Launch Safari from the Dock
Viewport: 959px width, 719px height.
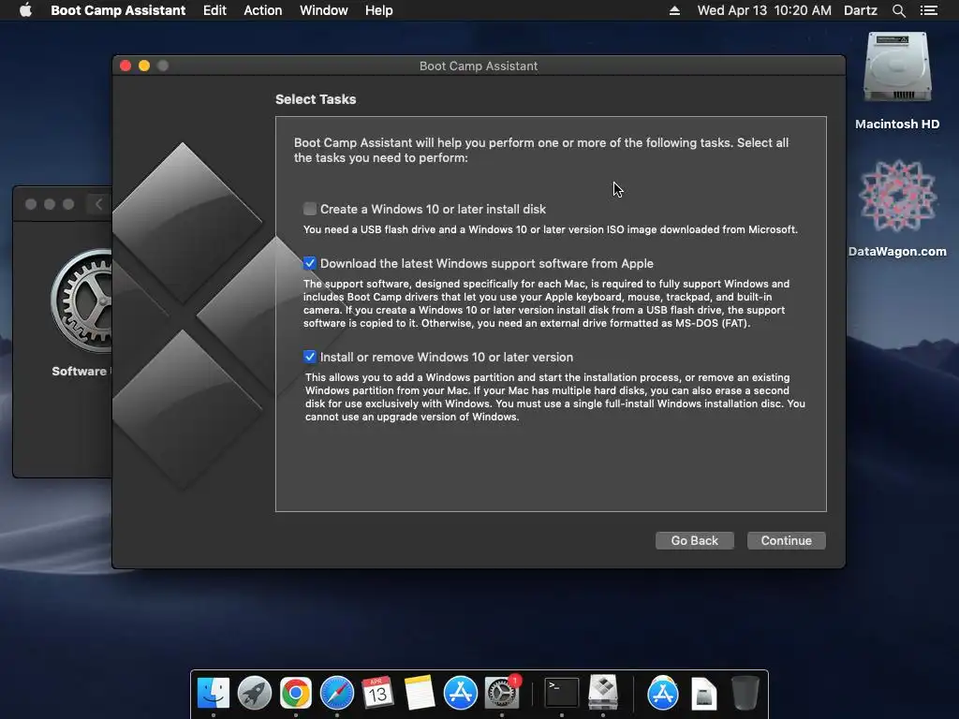337,693
